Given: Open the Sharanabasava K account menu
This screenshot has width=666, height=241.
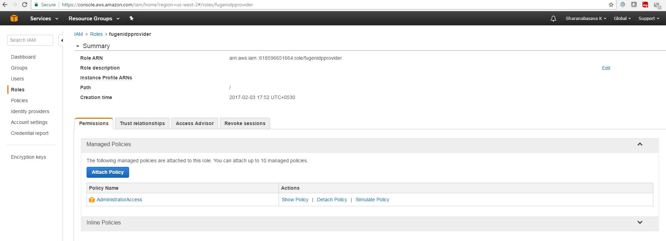Looking at the screenshot, I should [586, 18].
